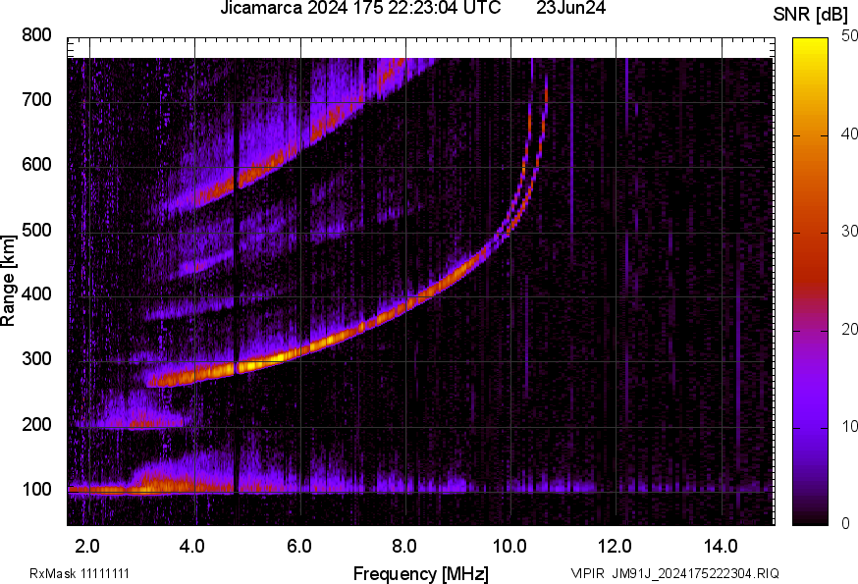This screenshot has height=584, width=858.
Task: Click the range tick label '600'
Action: tap(36, 164)
